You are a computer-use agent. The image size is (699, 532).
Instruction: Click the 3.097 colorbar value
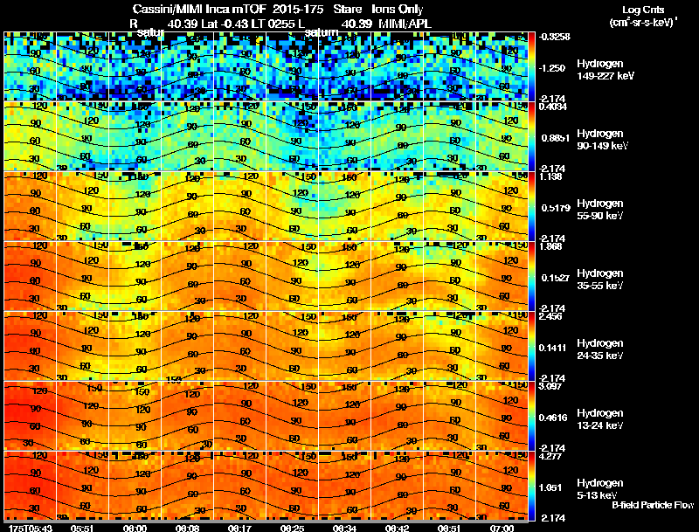tap(550, 386)
